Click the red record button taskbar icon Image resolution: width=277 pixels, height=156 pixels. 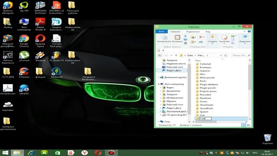[x=111, y=153]
